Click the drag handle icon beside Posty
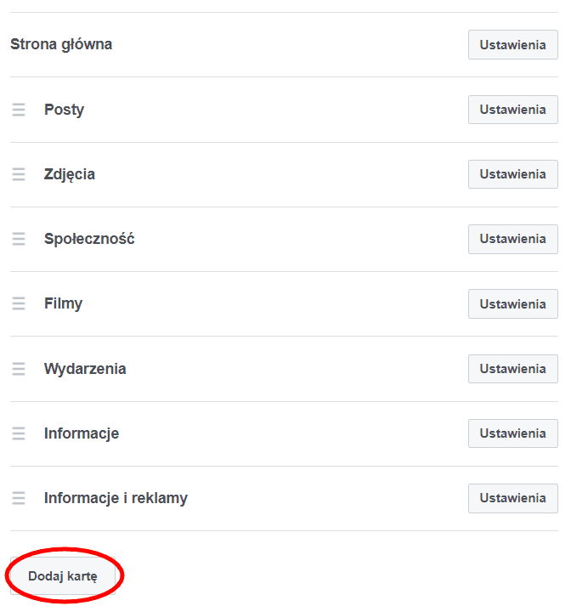This screenshot has width=571, height=606. [19, 110]
